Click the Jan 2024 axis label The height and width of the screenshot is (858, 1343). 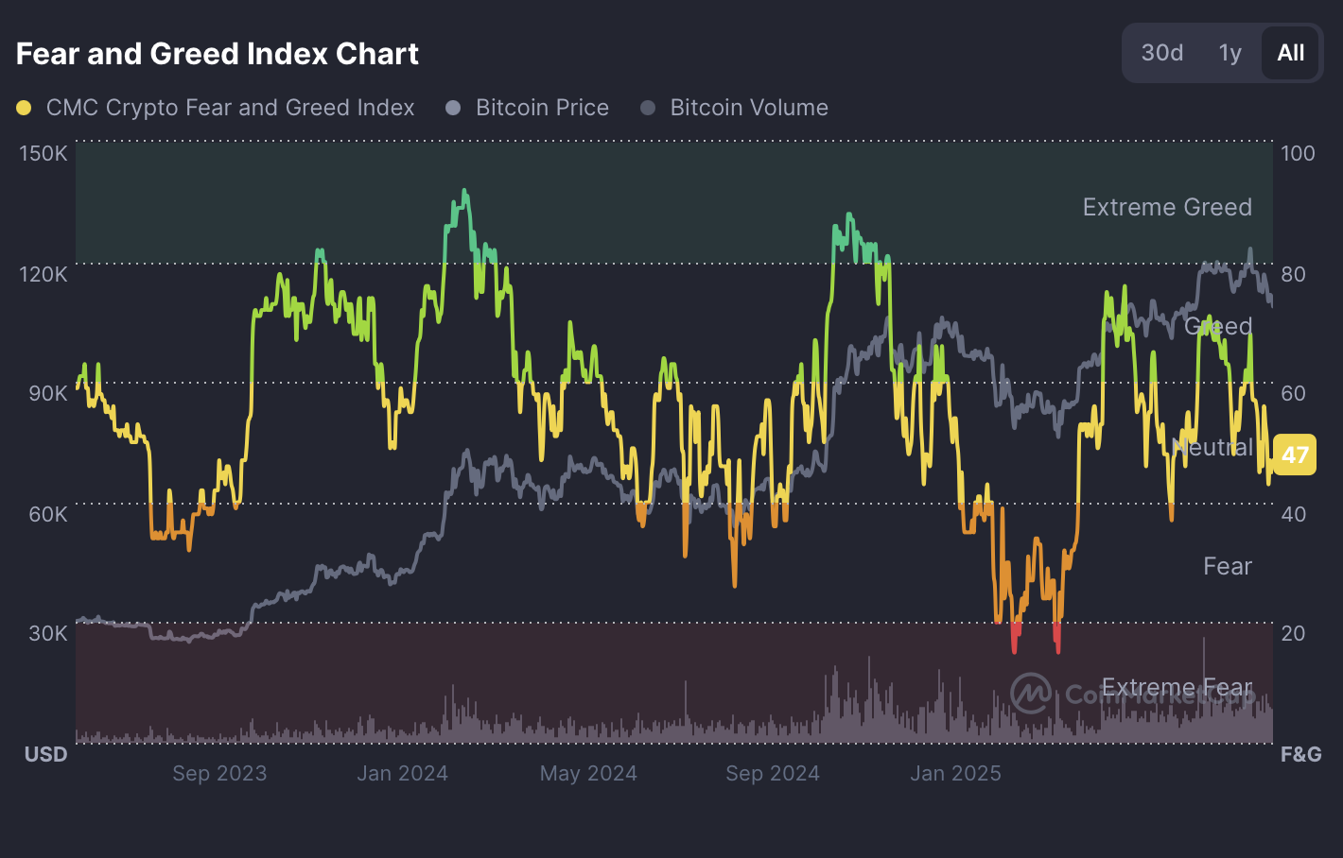tap(402, 773)
